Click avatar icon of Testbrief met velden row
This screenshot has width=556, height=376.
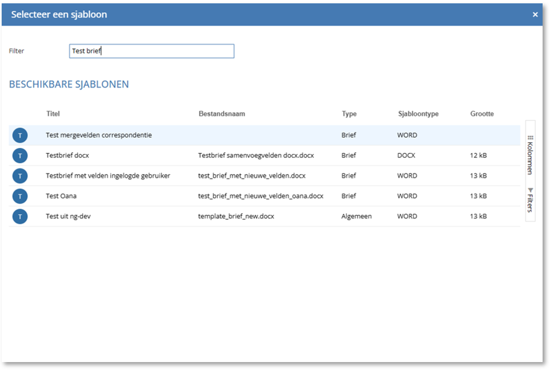point(20,176)
